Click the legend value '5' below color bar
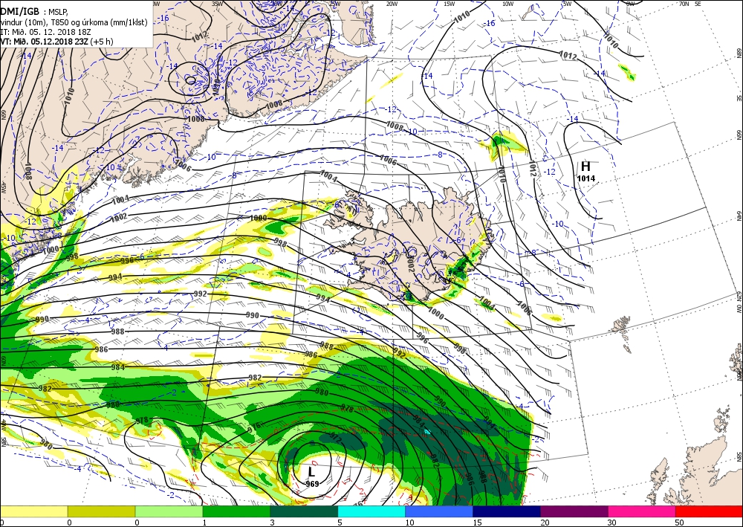The height and width of the screenshot is (527, 743). coord(340,523)
